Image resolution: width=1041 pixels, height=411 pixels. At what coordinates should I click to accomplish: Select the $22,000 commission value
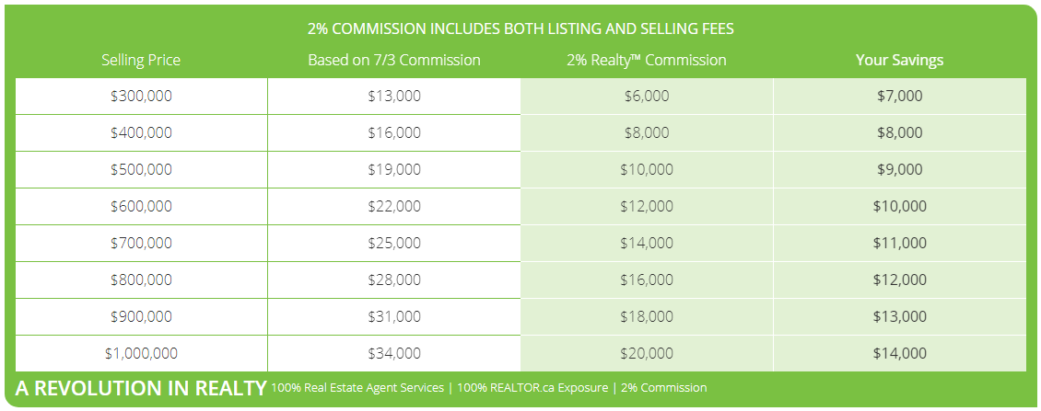pyautogui.click(x=394, y=206)
